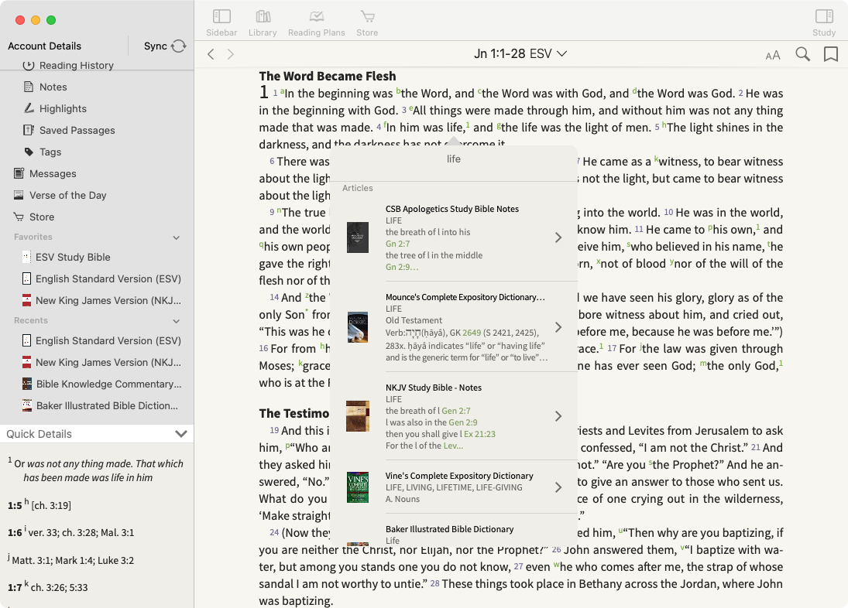
Task: Open Reading Plans in toolbar
Action: click(317, 17)
